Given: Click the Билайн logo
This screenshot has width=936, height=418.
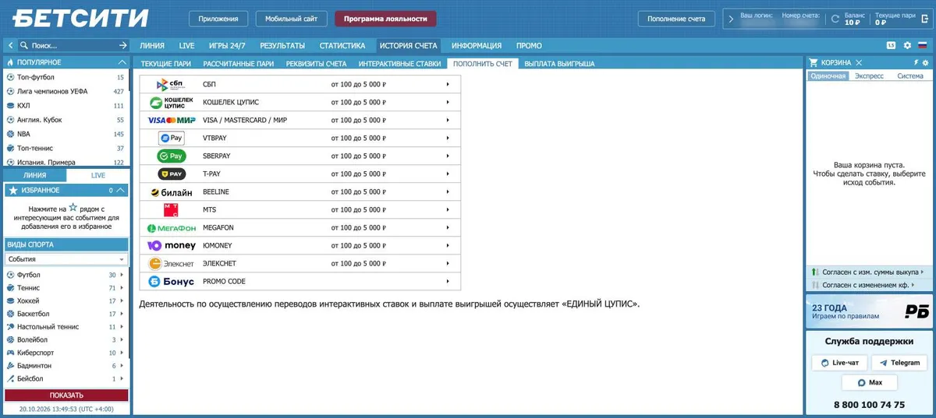Looking at the screenshot, I should coord(171,192).
